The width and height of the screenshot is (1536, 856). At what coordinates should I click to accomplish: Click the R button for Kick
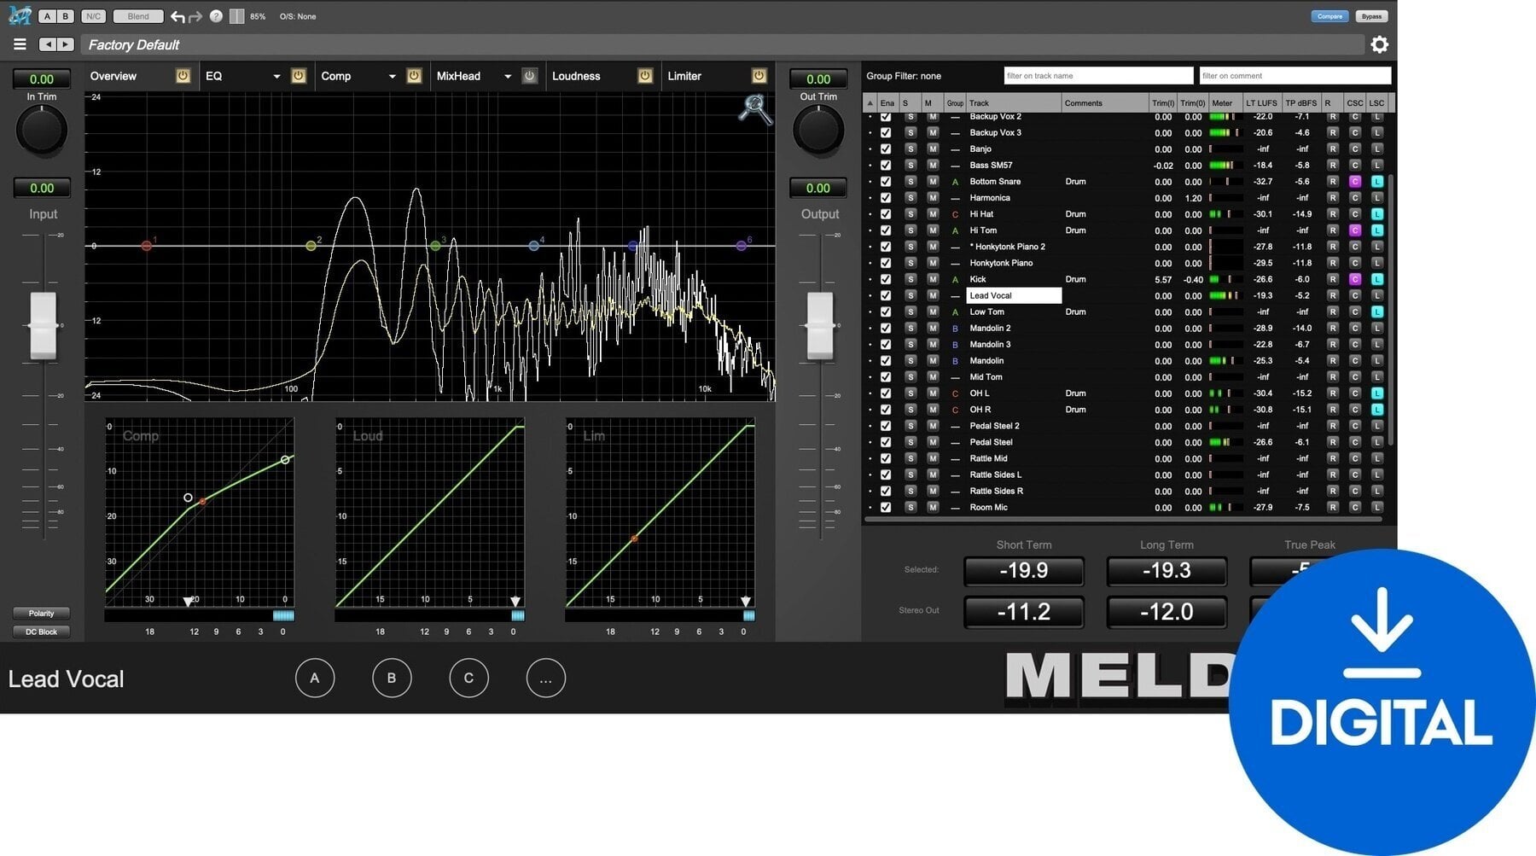[1332, 279]
